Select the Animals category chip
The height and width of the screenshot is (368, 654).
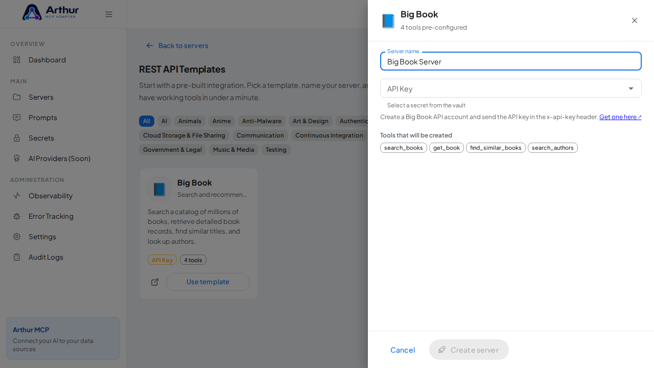click(190, 121)
